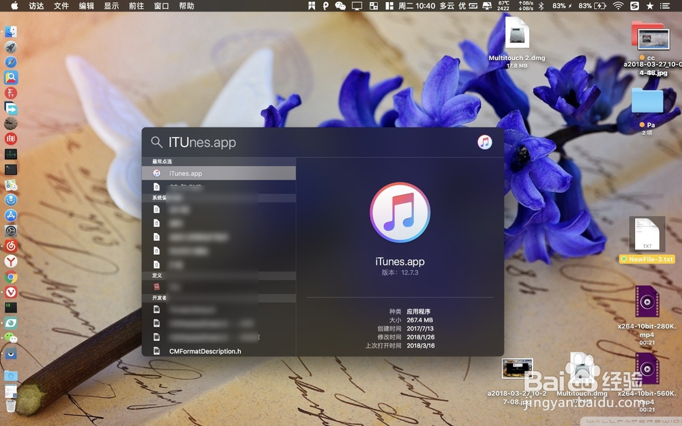
Task: Click modified date 2018/1/26
Action: coord(421,337)
